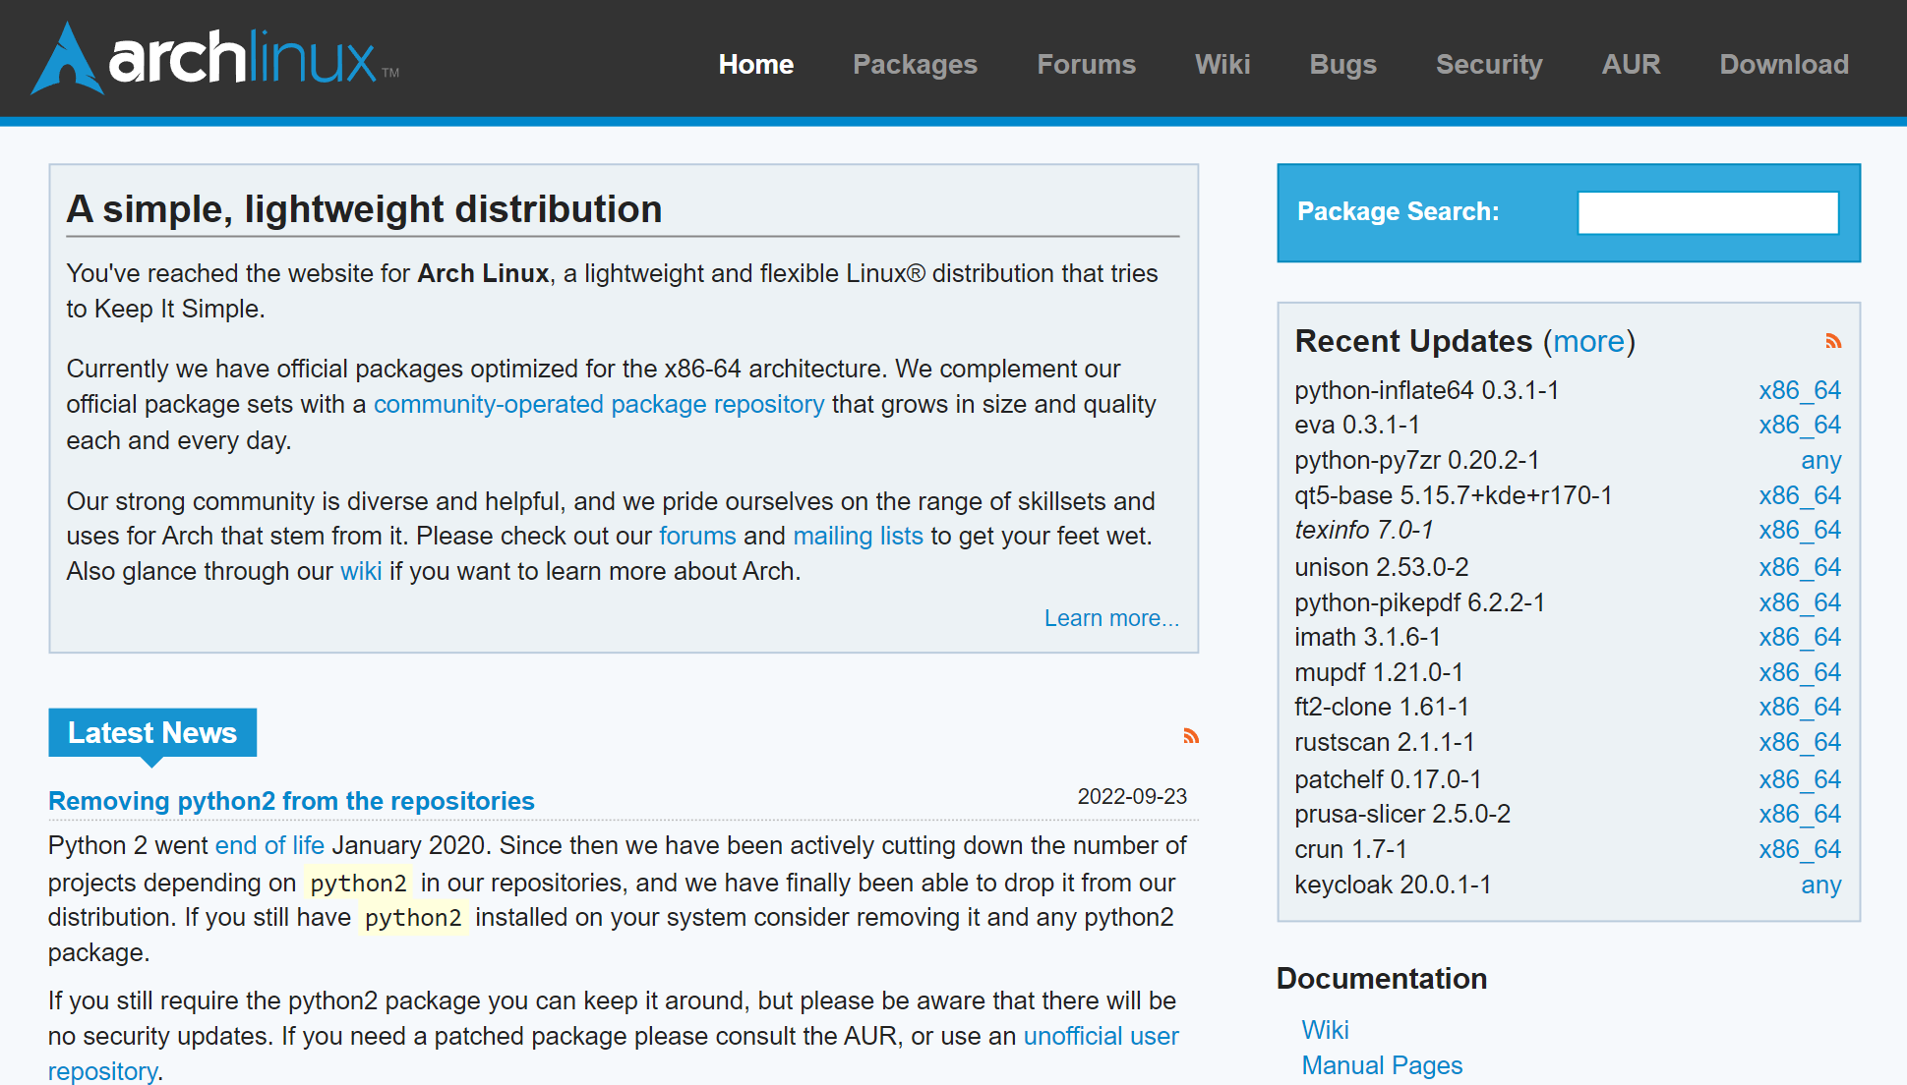Click the Package Search input field
The width and height of the screenshot is (1907, 1085).
click(1707, 213)
